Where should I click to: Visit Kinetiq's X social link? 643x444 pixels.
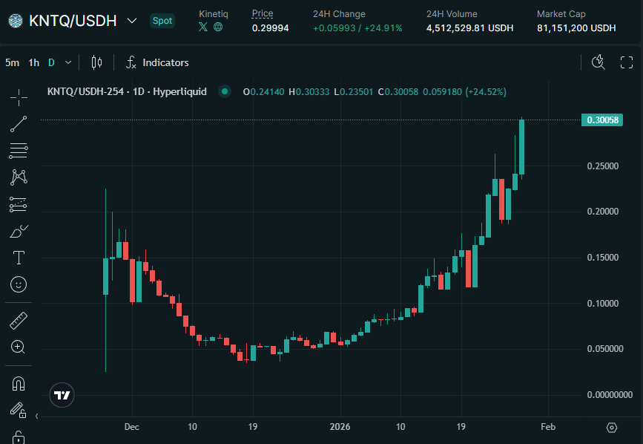point(202,27)
